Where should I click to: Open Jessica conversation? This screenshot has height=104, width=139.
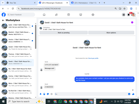pyautogui.click(x=17, y=40)
